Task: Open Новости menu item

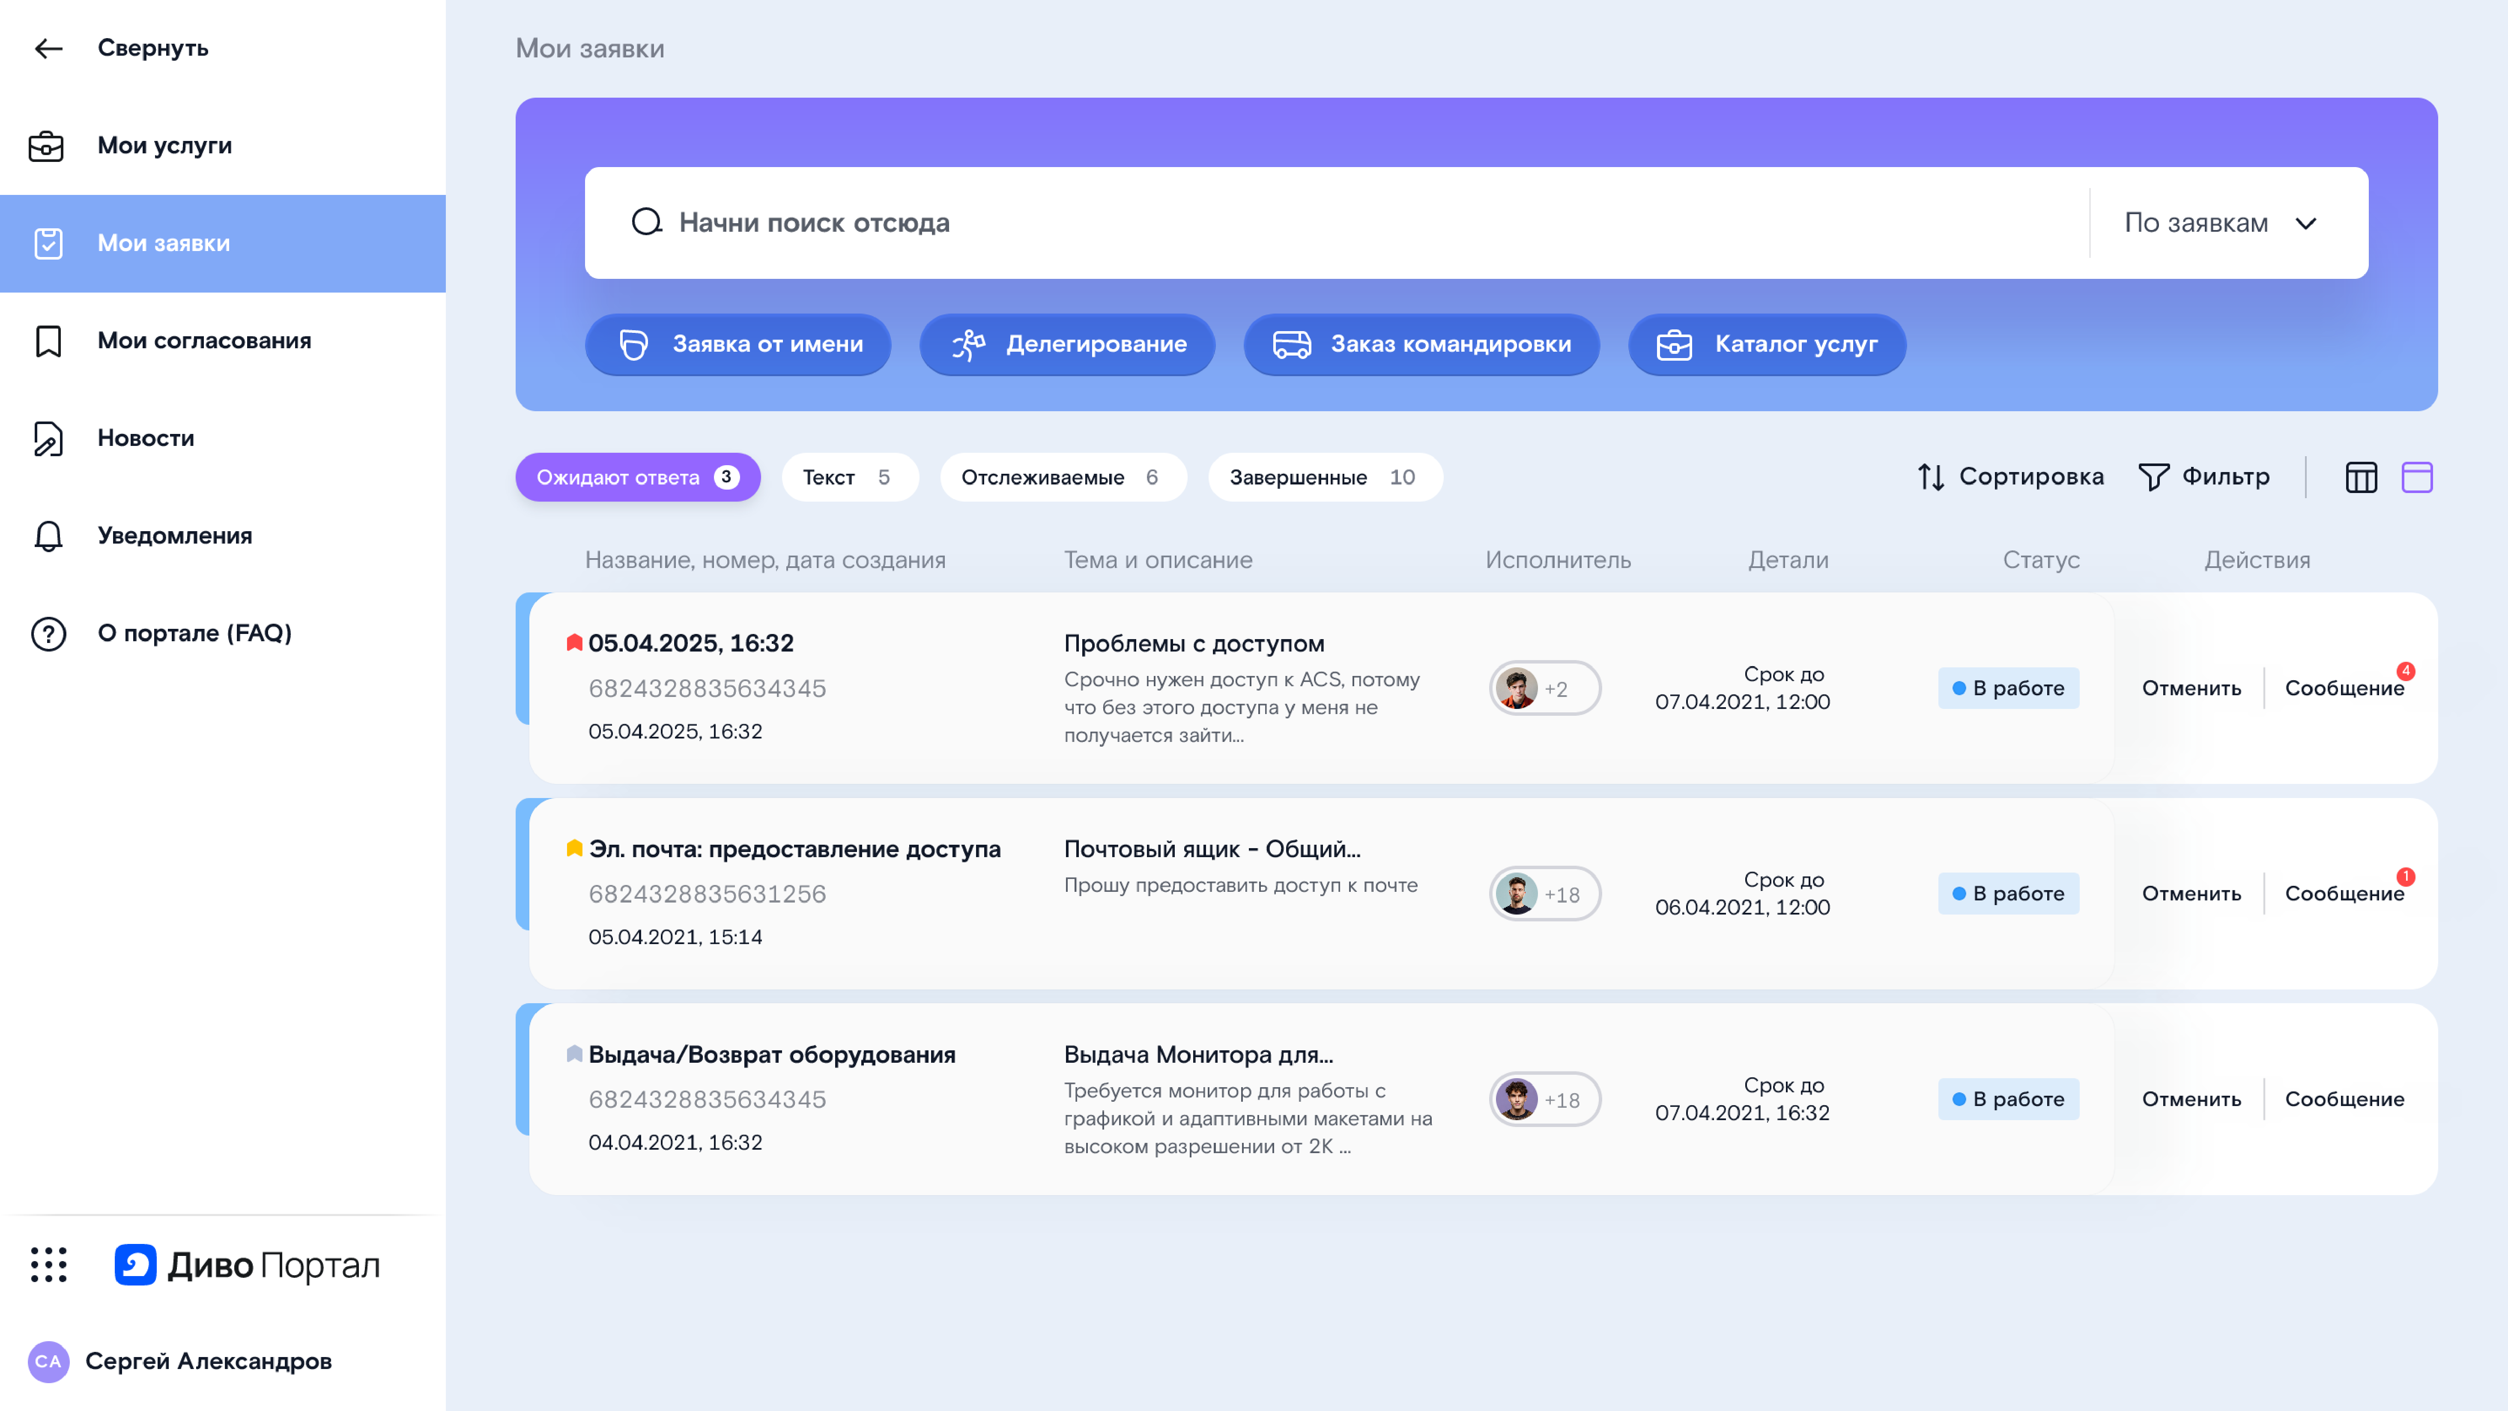Action: (x=223, y=438)
